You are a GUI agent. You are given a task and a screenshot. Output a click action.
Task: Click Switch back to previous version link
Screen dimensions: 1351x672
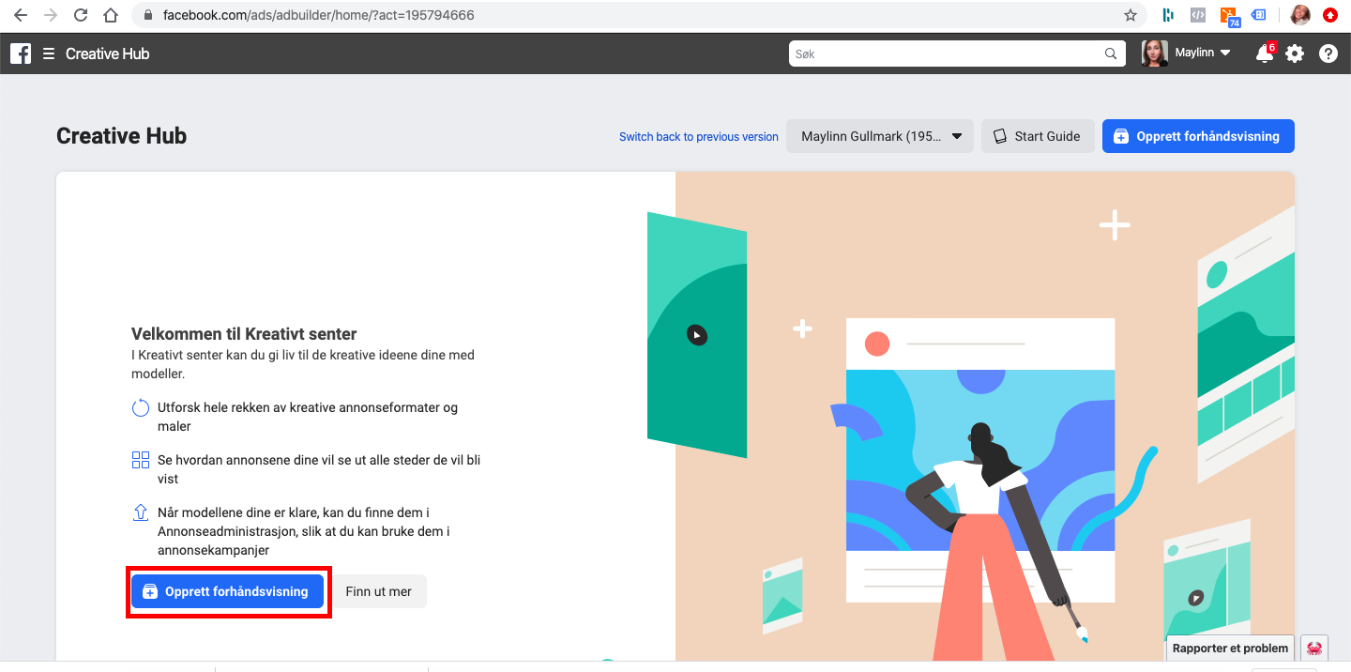coord(699,137)
